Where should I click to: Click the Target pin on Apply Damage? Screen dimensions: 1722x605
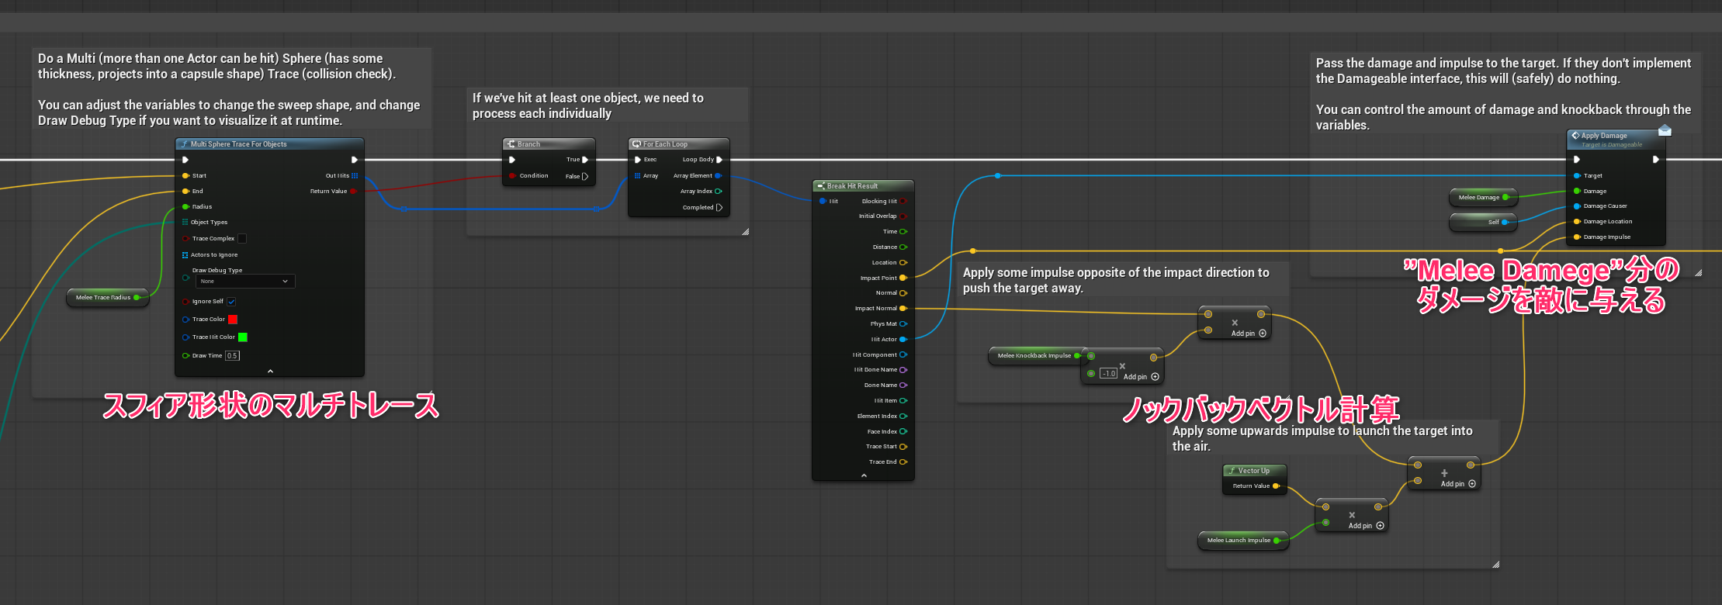click(x=1577, y=176)
